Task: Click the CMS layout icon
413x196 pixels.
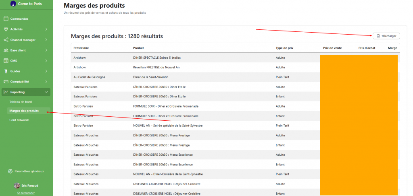Action: 6,61
